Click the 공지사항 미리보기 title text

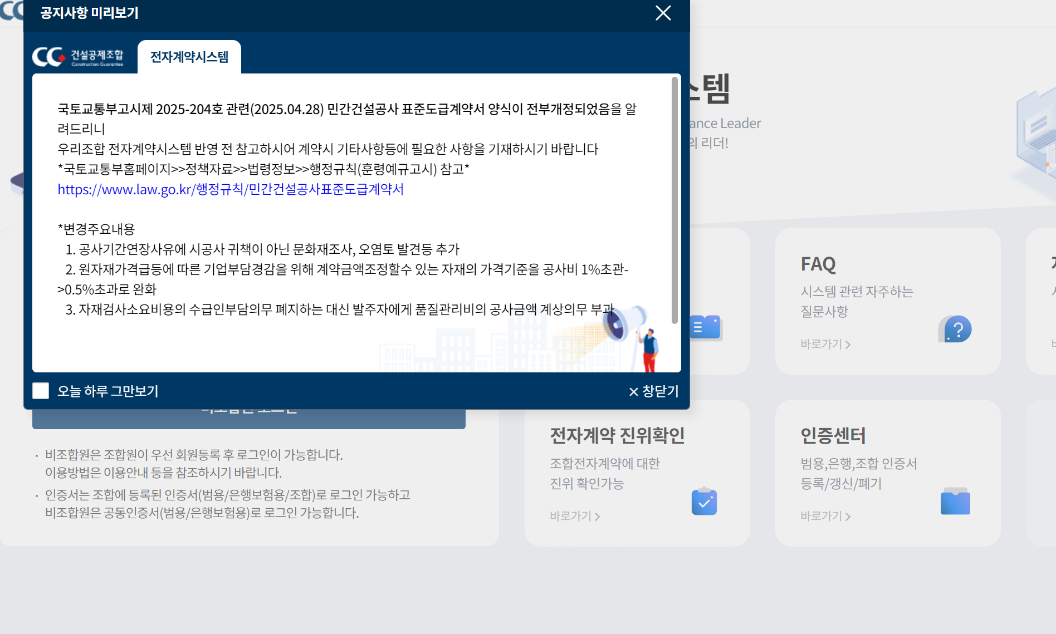tap(89, 13)
